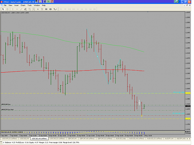Open the View menu
Screen dimensions: 194x145
[x=10, y=5]
